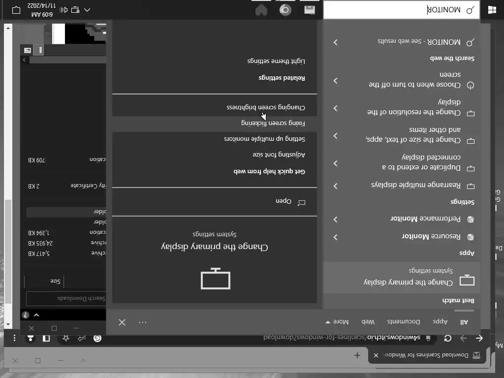Open search options three-dots menu
Screen dimensions: 504x378
[x=143, y=322]
